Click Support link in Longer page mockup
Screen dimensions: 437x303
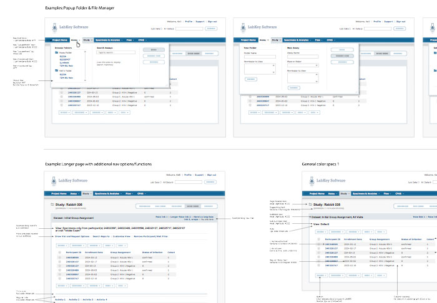click(199, 175)
